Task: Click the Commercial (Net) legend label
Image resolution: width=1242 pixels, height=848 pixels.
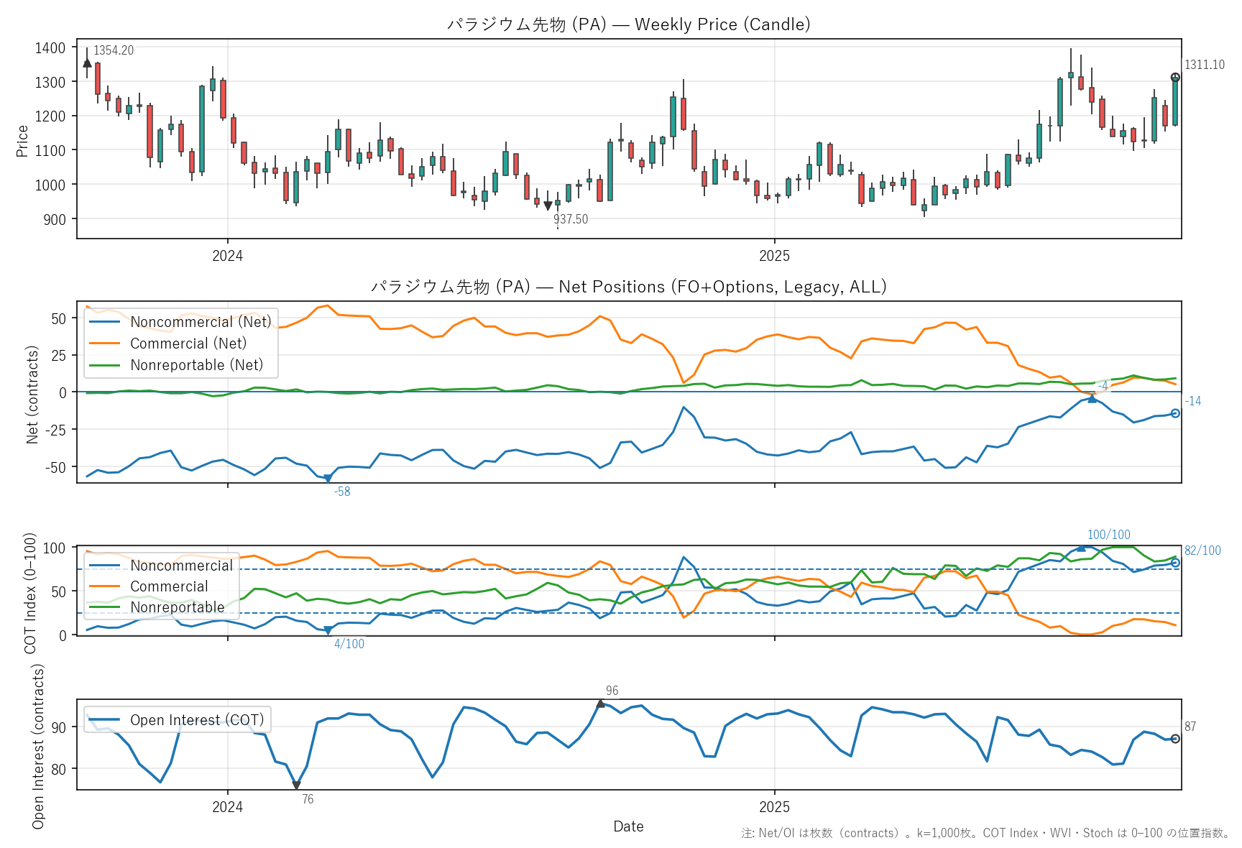Action: [x=188, y=344]
